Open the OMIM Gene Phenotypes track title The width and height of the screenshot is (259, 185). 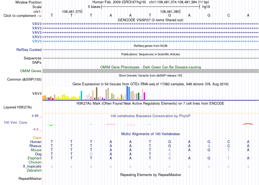coord(150,67)
